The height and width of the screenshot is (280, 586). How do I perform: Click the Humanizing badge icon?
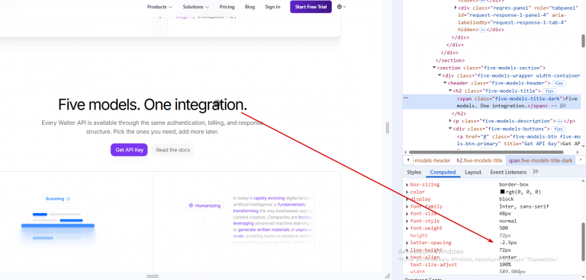191,205
